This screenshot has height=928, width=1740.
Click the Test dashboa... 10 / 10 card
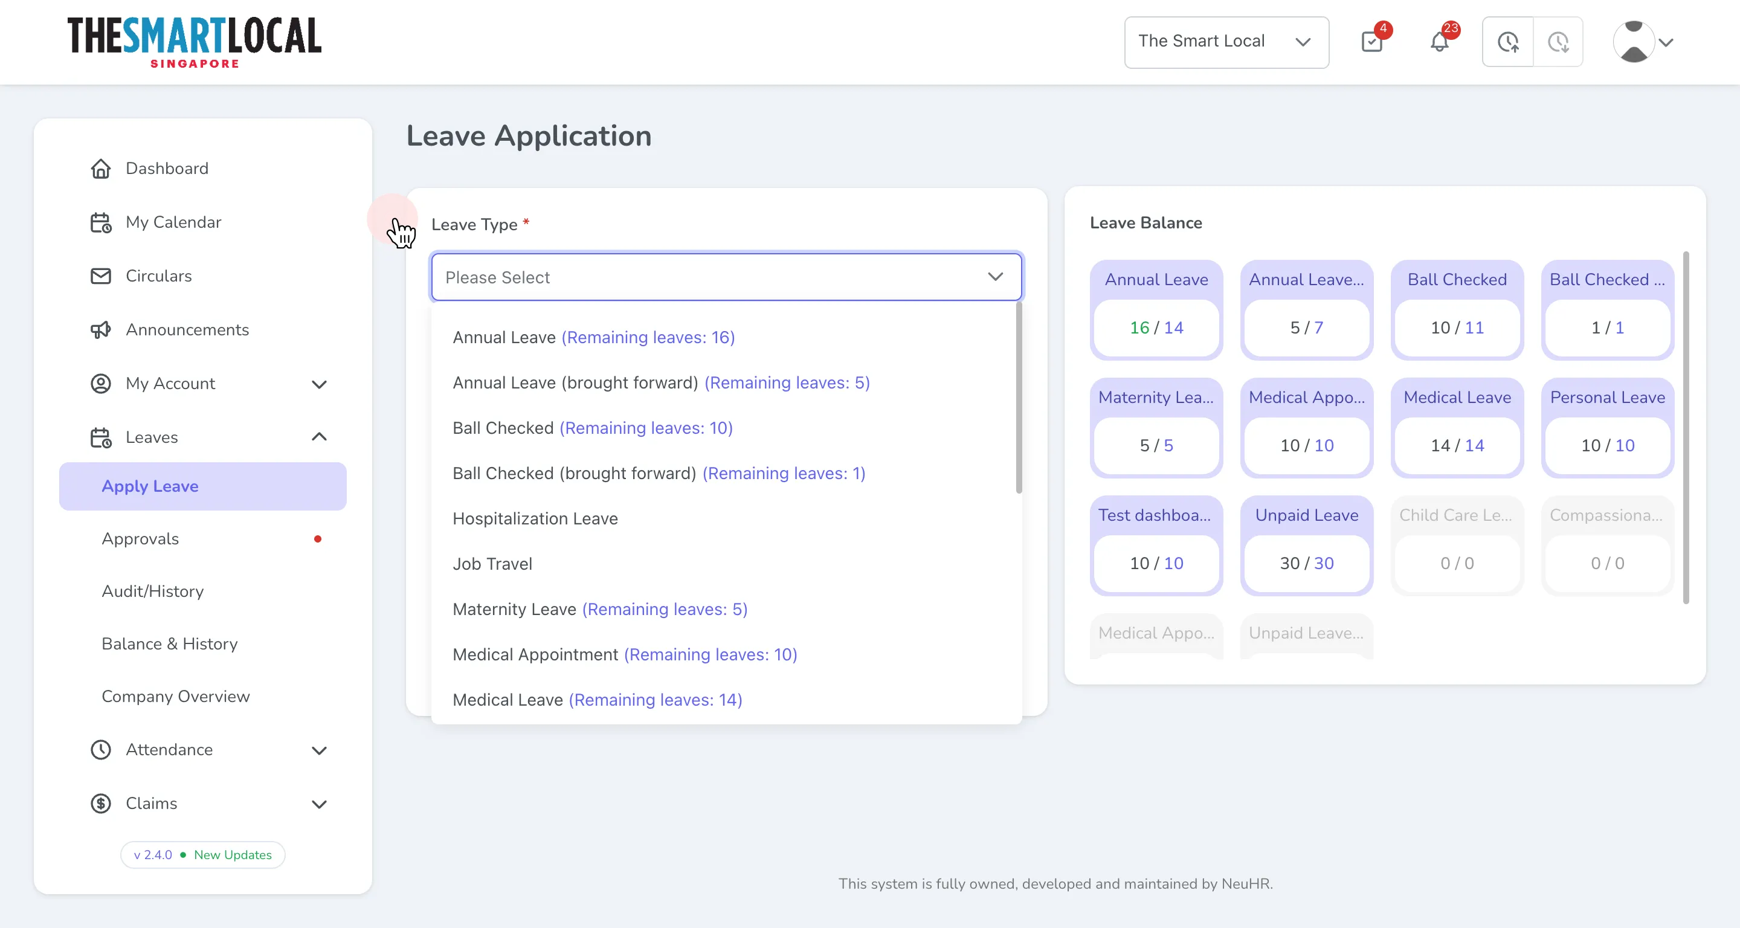[1156, 546]
